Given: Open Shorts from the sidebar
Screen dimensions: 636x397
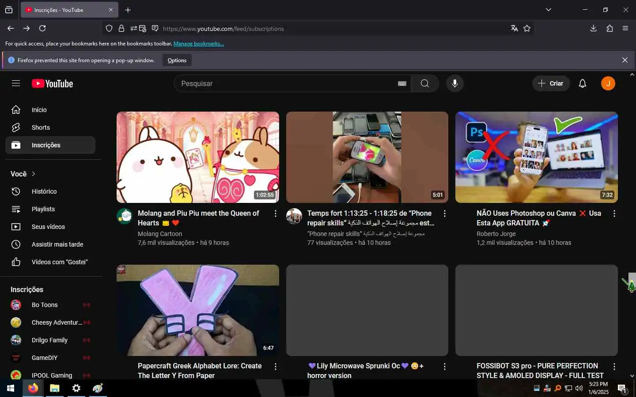Looking at the screenshot, I should coord(50,127).
